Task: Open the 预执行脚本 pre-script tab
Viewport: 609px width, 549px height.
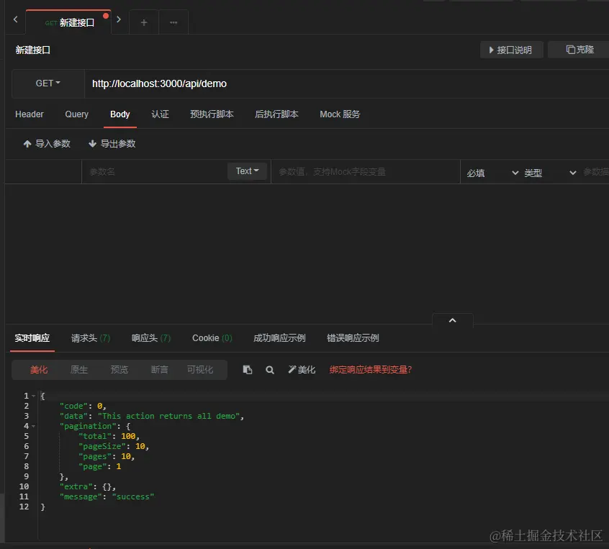Action: [212, 114]
